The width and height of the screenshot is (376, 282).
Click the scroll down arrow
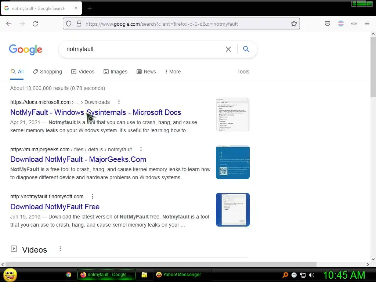373,259
